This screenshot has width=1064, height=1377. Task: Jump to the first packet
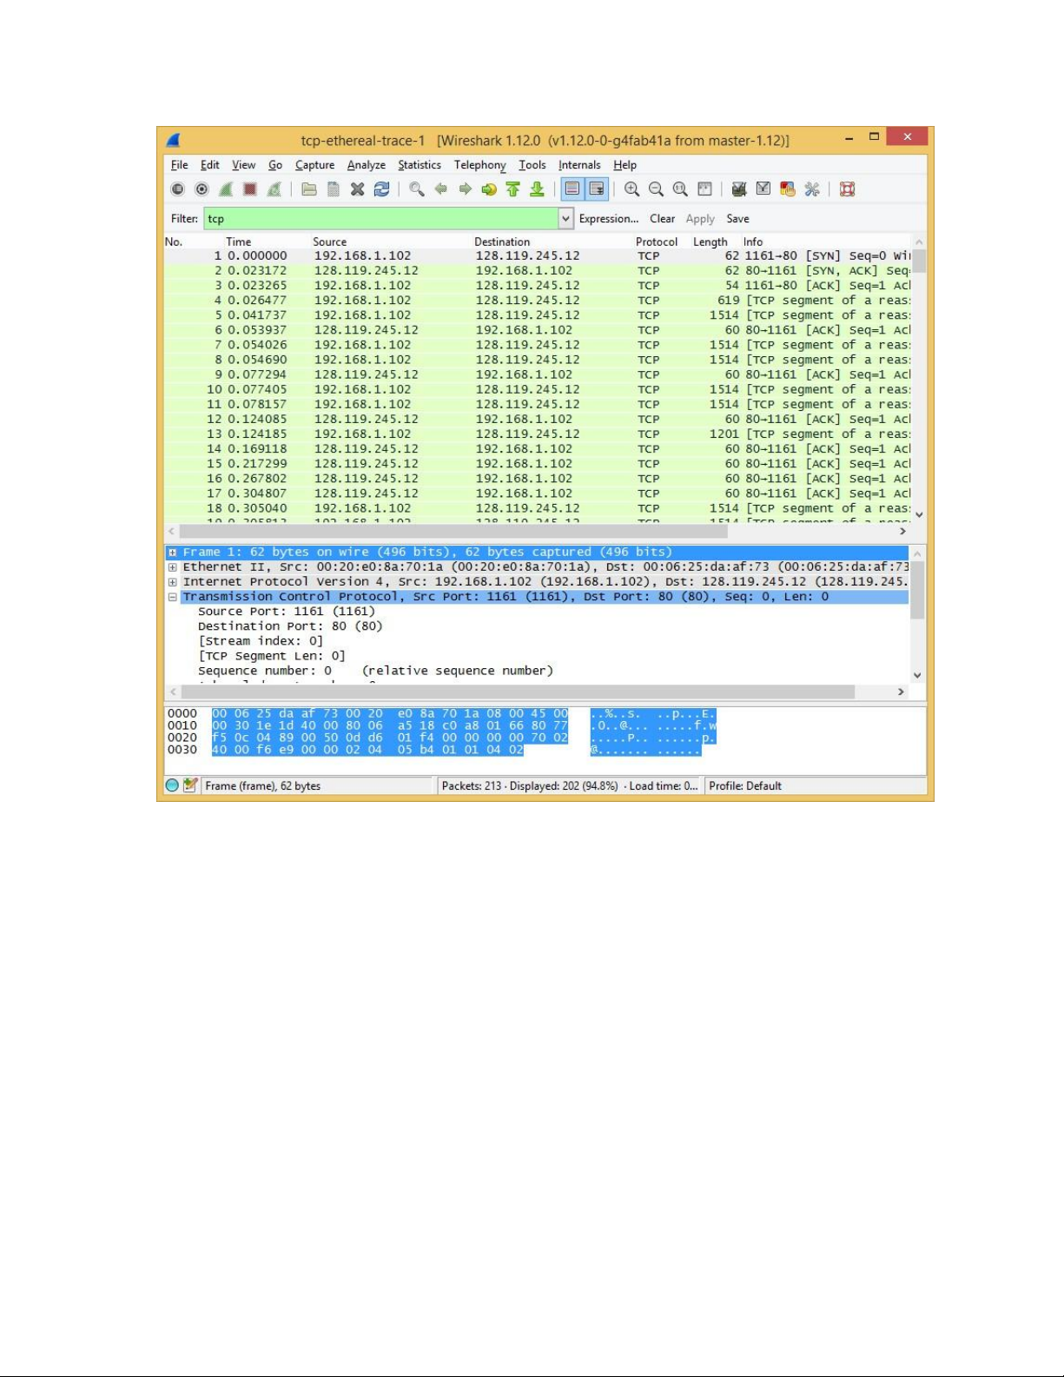pyautogui.click(x=513, y=189)
